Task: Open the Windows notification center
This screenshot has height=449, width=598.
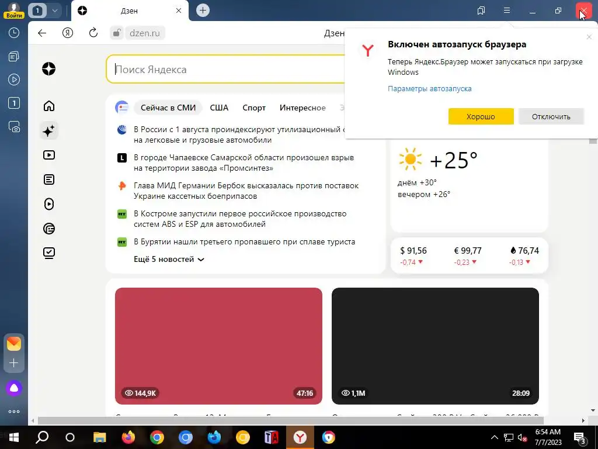Action: tap(580, 438)
